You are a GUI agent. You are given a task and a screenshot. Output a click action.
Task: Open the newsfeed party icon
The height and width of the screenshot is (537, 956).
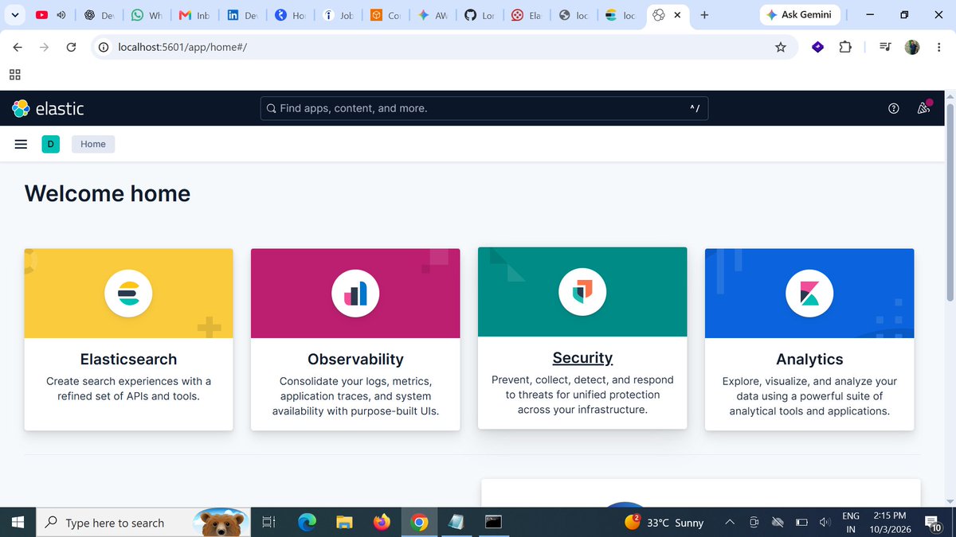click(x=924, y=108)
